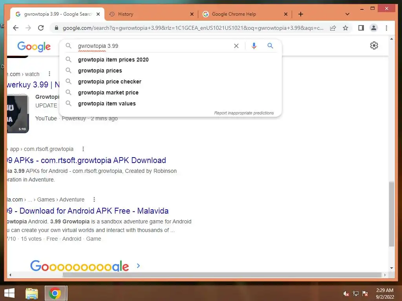Screen dimensions: 402x301
Task: Click the forward navigation arrow
Action: click(x=28, y=28)
